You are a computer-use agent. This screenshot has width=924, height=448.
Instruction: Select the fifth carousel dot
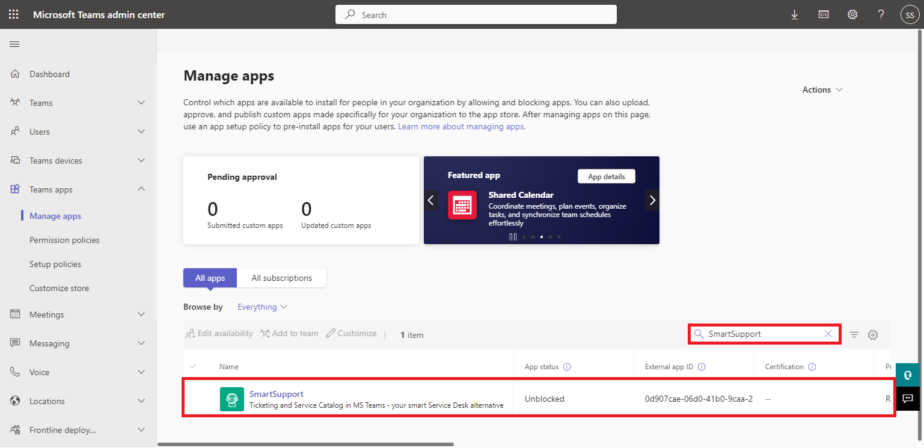click(559, 237)
